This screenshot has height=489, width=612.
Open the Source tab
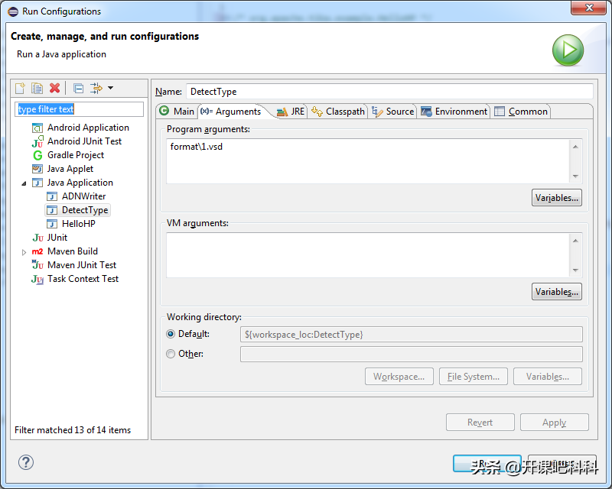click(392, 112)
